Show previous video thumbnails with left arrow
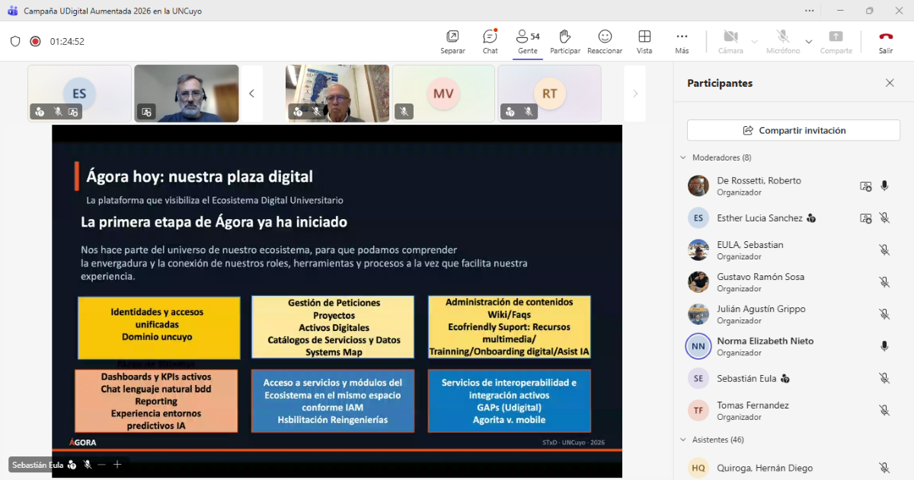914x480 pixels. pyautogui.click(x=251, y=94)
